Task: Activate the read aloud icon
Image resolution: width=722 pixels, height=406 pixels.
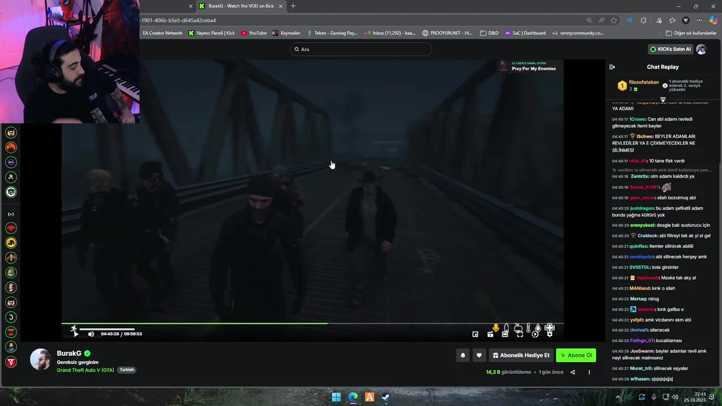Action: 601,20
